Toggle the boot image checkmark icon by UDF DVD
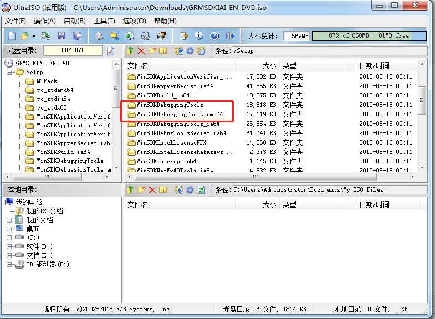This screenshot has height=319, width=435. coord(110,51)
